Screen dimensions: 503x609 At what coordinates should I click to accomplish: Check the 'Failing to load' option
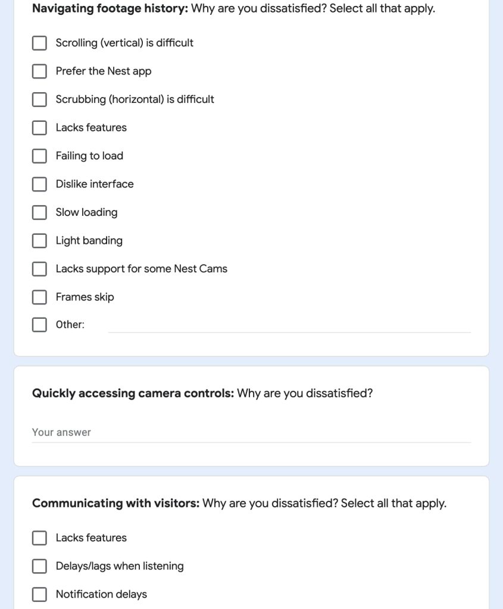[39, 156]
